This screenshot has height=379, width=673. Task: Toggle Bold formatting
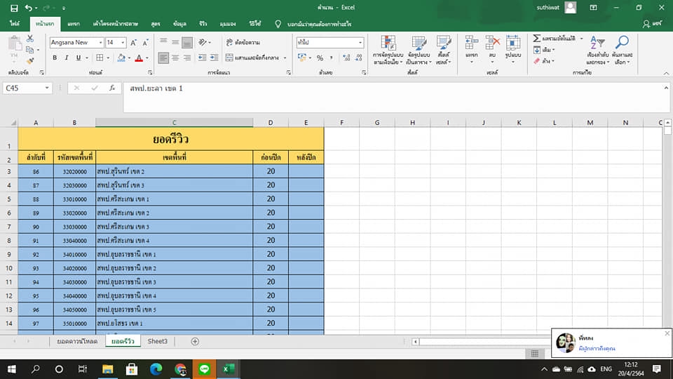pos(55,58)
